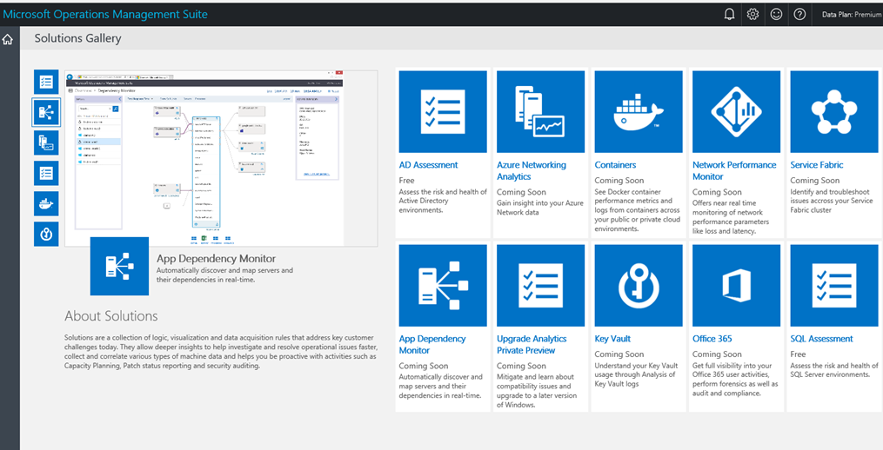
Task: Open the Service Fabric title link
Action: 817,165
